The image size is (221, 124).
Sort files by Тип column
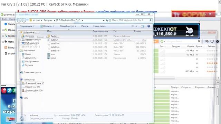click(x=115, y=31)
